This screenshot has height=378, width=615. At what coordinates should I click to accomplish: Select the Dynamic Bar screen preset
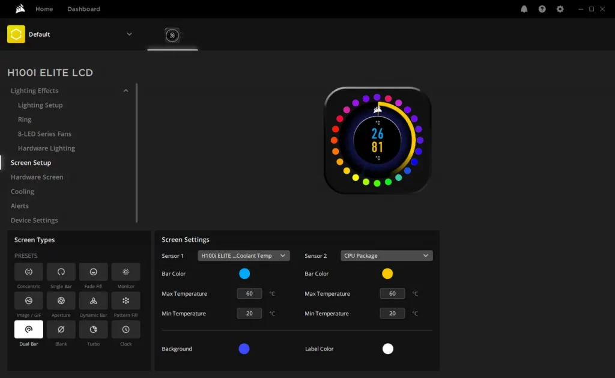(93, 300)
